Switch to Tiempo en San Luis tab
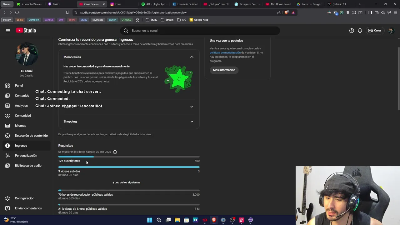Image resolution: width=400 pixels, height=225 pixels. tap(247, 4)
